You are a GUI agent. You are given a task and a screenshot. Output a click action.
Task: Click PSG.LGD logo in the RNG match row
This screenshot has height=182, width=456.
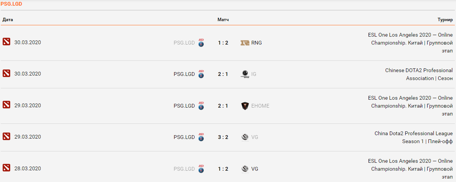pos(201,42)
